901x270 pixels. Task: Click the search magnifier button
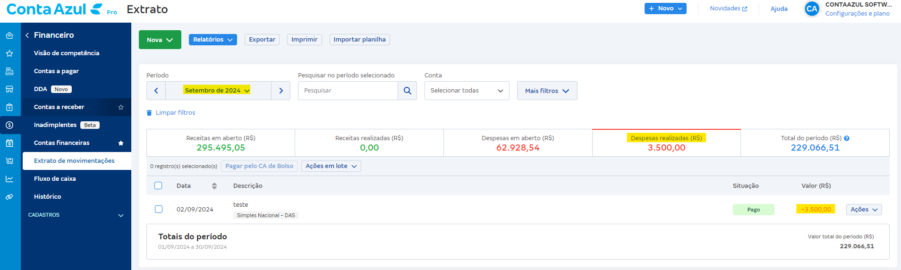pos(407,91)
